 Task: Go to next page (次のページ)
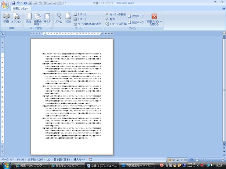click(136, 16)
